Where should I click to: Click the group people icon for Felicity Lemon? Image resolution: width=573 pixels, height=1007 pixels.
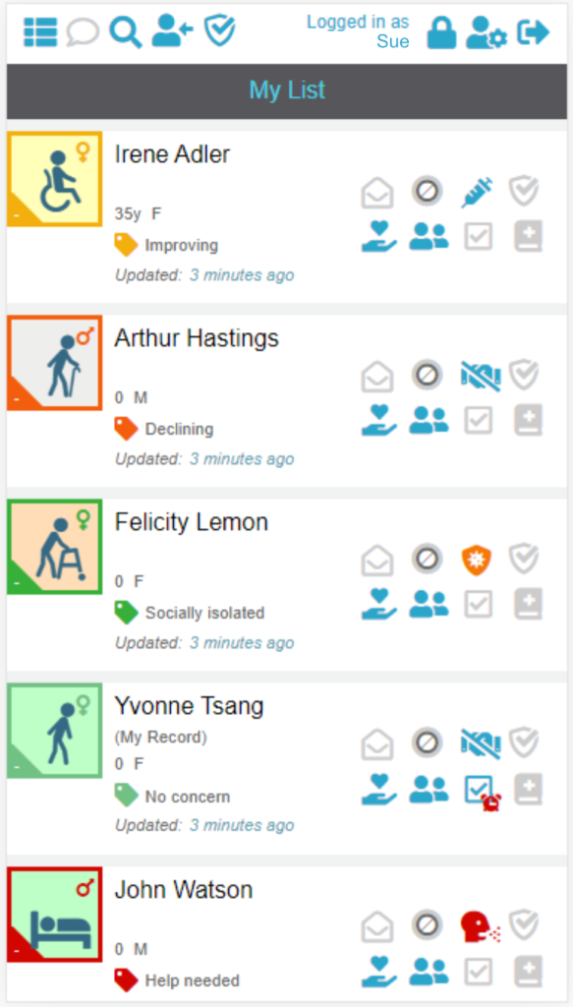tap(429, 604)
